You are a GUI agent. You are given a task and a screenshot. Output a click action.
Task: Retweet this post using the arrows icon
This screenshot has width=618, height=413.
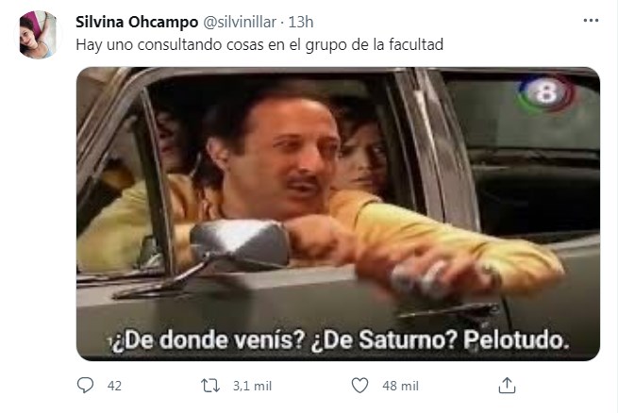coord(210,386)
